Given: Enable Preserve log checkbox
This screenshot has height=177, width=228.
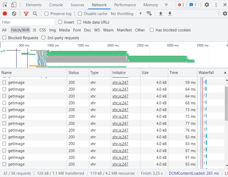Looking at the screenshot, I should 46,14.
